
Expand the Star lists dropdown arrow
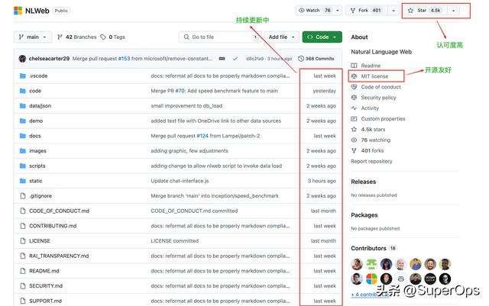pos(453,10)
